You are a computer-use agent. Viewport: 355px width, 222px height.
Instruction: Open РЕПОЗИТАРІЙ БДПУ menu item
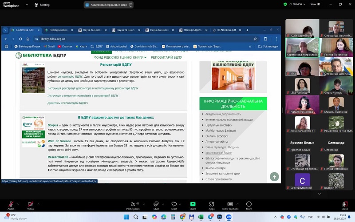coord(166,58)
